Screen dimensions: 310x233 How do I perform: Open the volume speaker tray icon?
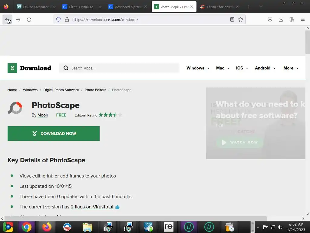(x=280, y=227)
